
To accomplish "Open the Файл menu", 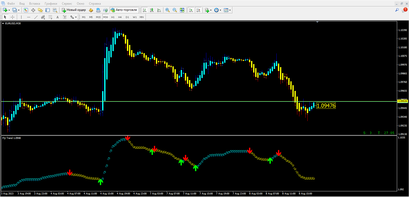I will coord(11,4).
